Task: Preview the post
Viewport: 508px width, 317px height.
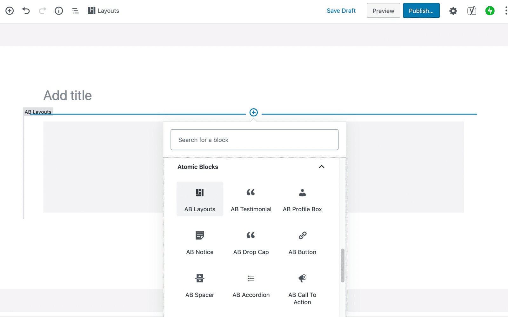Action: [383, 10]
